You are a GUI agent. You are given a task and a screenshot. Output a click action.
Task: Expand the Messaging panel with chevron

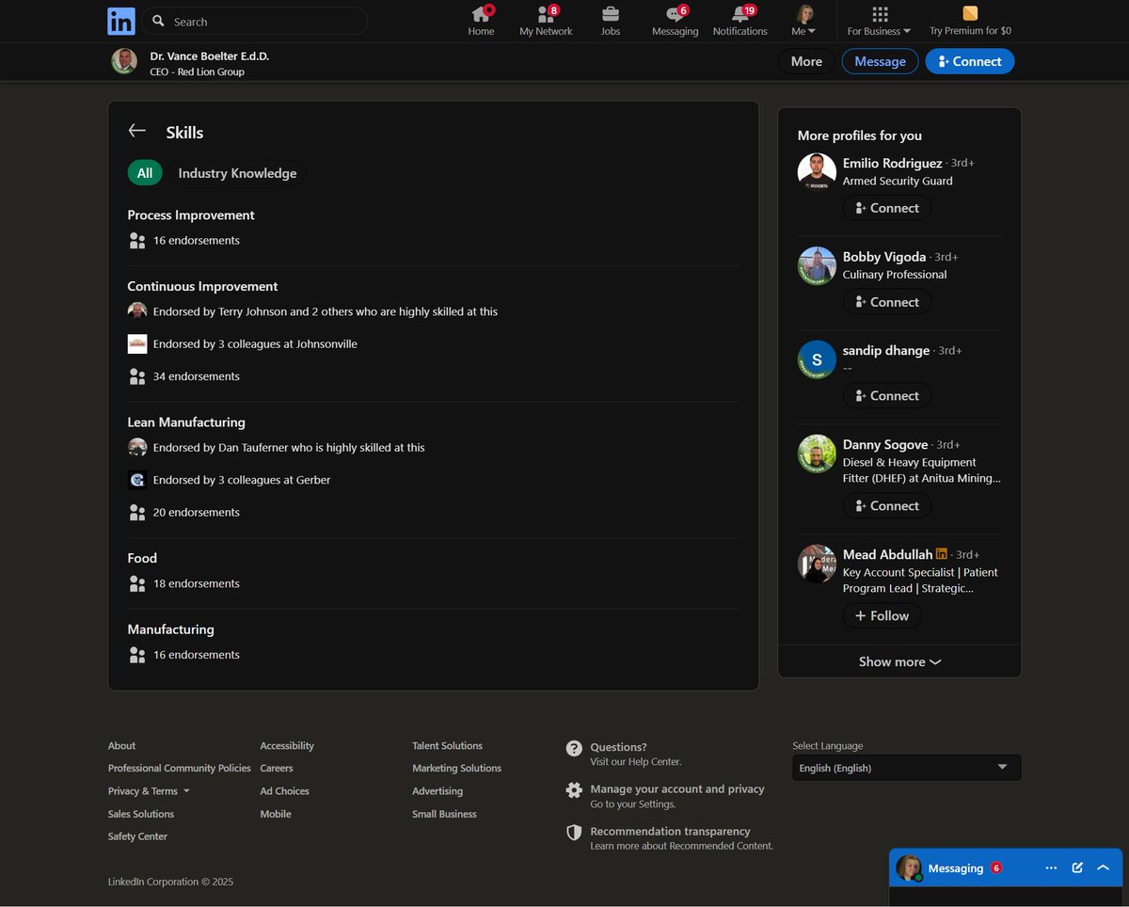point(1104,867)
